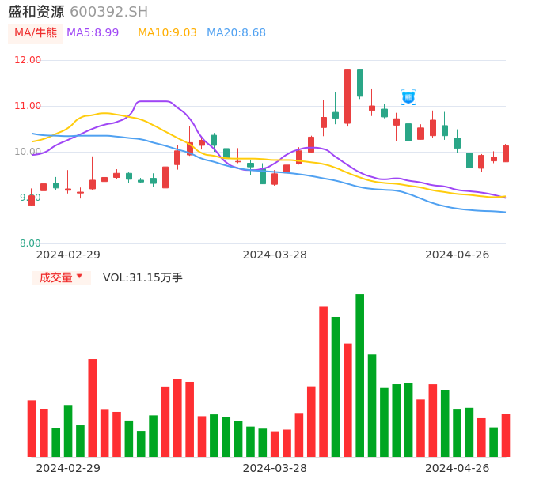Click the 2024-03-28 date under the price chart

click(x=275, y=255)
